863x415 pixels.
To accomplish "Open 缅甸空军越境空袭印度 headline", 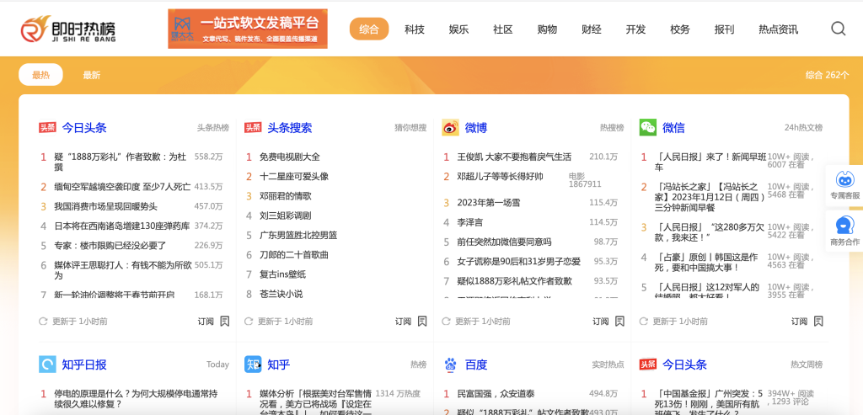I will coord(122,186).
